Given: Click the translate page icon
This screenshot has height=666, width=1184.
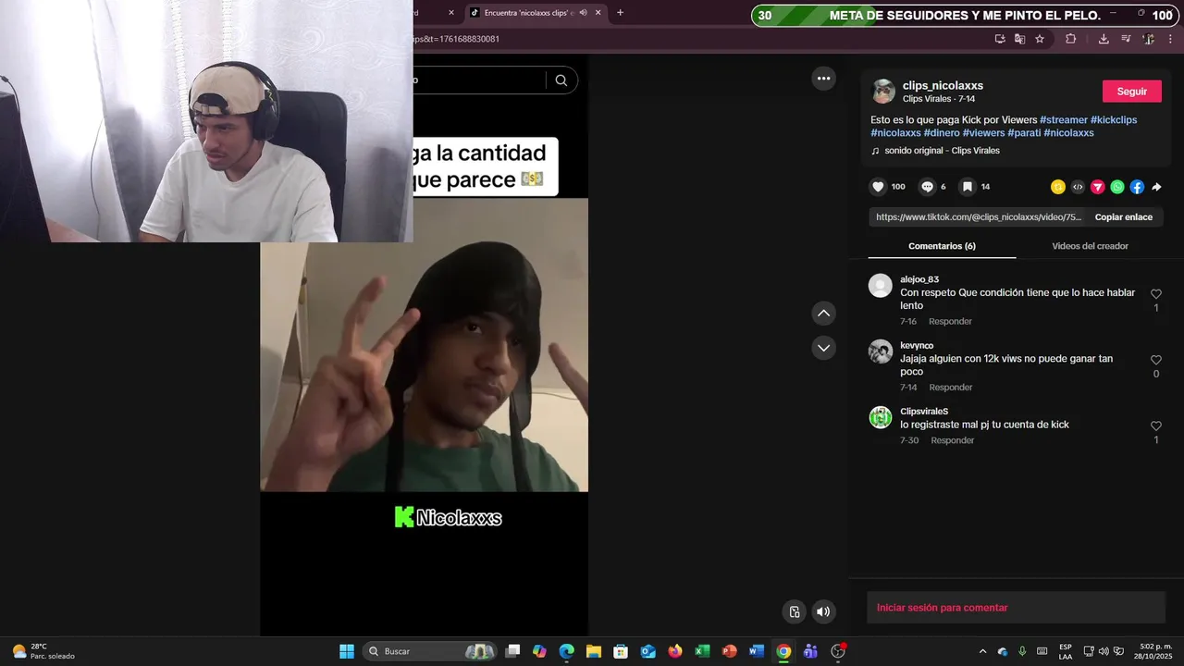Looking at the screenshot, I should point(1019,39).
